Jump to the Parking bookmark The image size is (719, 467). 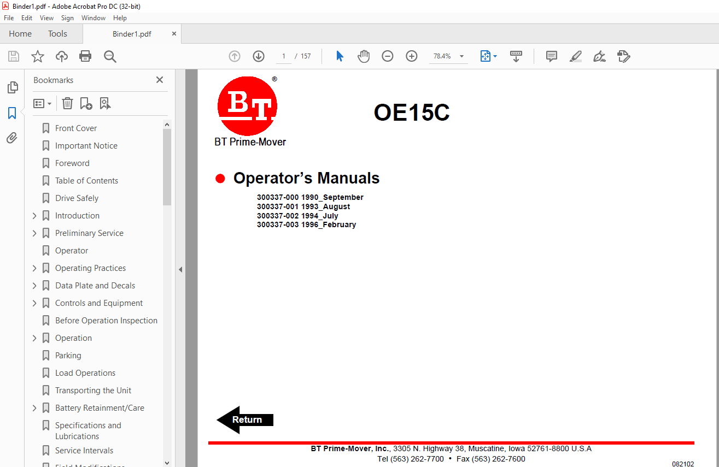point(68,356)
